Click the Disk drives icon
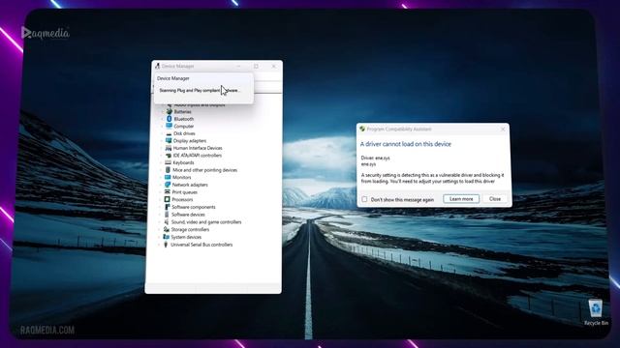 click(169, 133)
